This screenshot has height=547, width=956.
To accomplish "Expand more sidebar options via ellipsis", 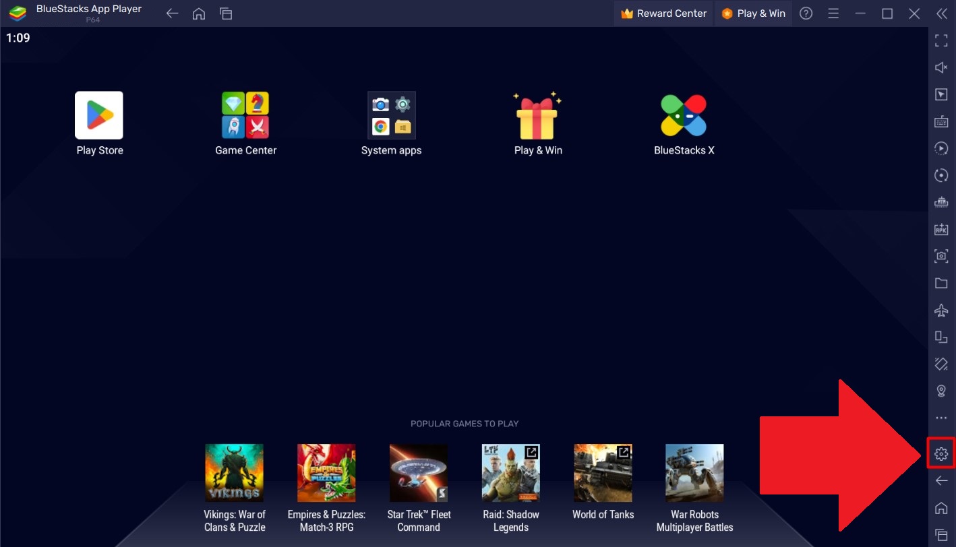I will tap(941, 418).
